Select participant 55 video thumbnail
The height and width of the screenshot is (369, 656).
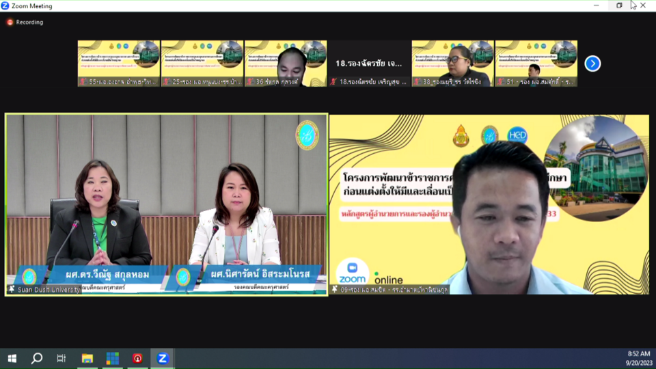[x=119, y=64]
